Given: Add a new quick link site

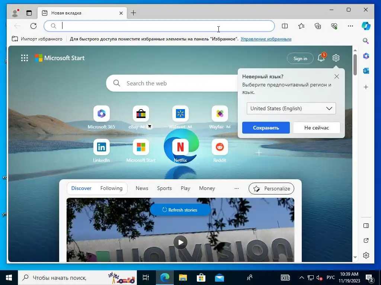Looking at the screenshot, I should pyautogui.click(x=259, y=153).
